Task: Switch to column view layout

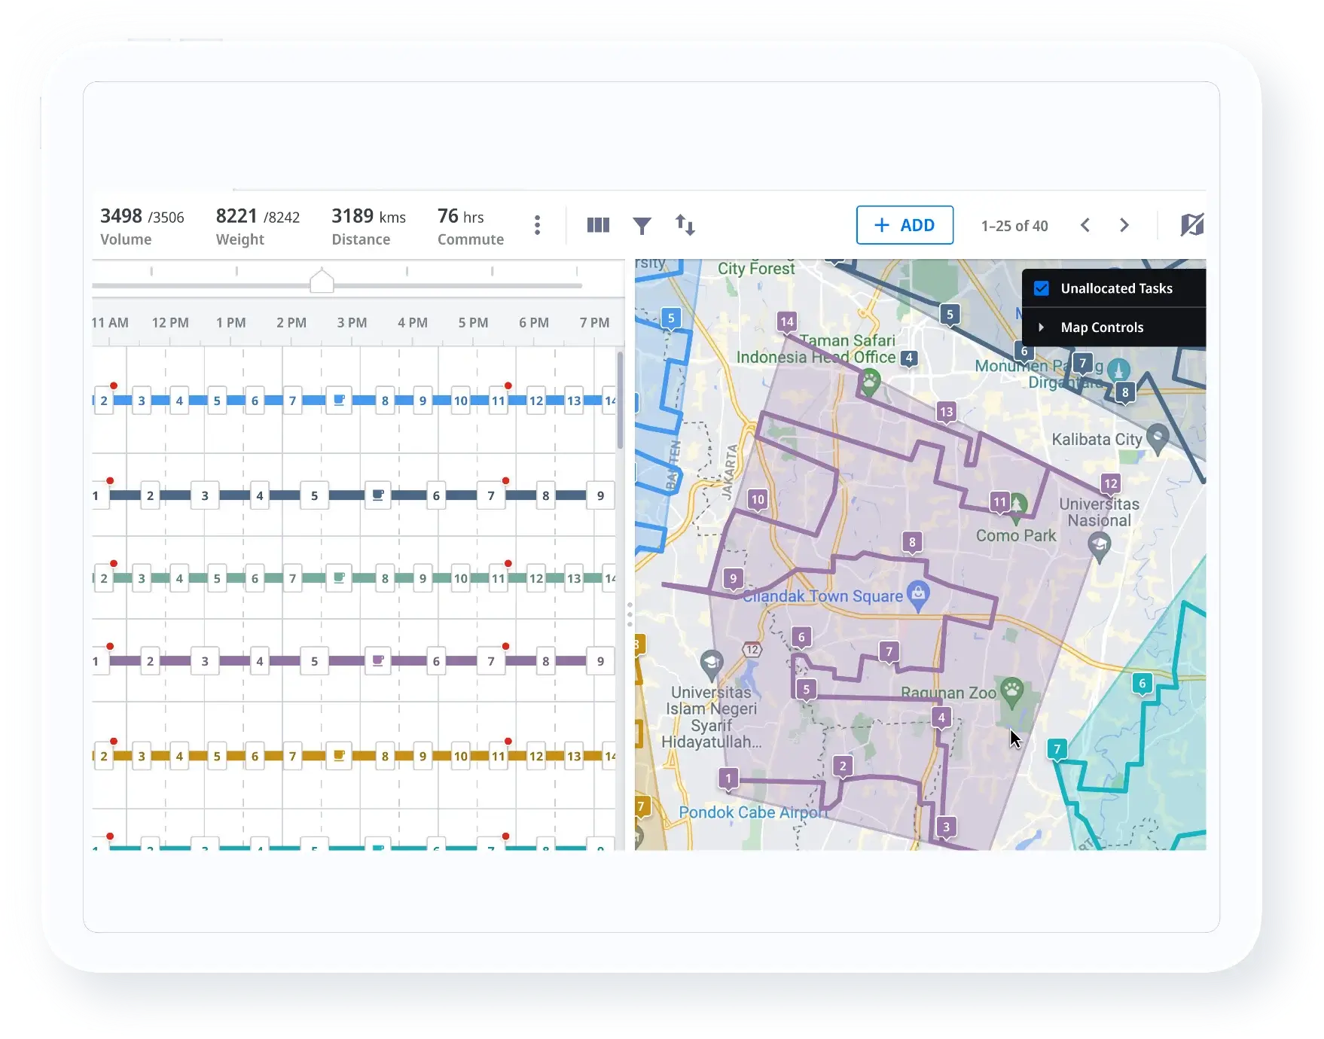Action: [x=597, y=224]
